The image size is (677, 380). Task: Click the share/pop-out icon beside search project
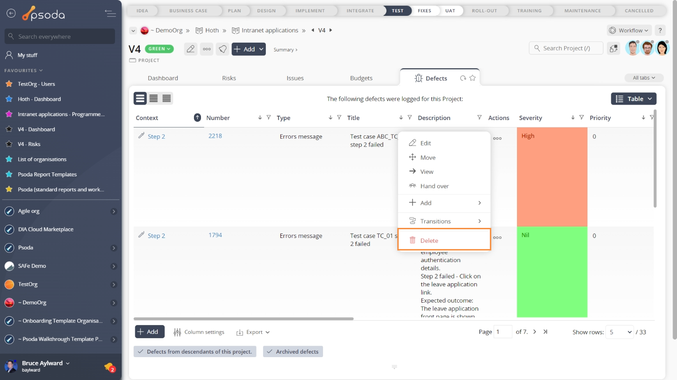[614, 48]
